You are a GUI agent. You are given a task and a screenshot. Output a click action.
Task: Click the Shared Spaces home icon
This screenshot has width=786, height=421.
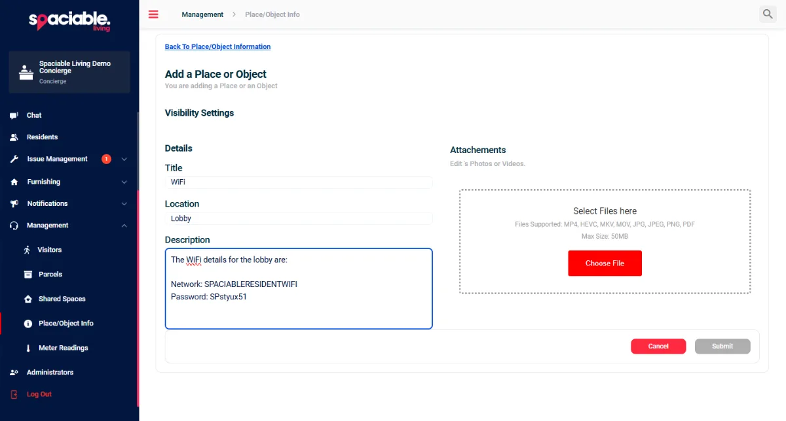pos(28,299)
